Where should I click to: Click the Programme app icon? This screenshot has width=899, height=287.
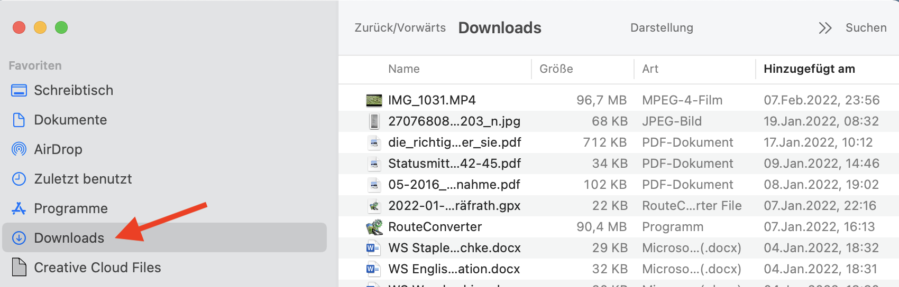tap(19, 209)
